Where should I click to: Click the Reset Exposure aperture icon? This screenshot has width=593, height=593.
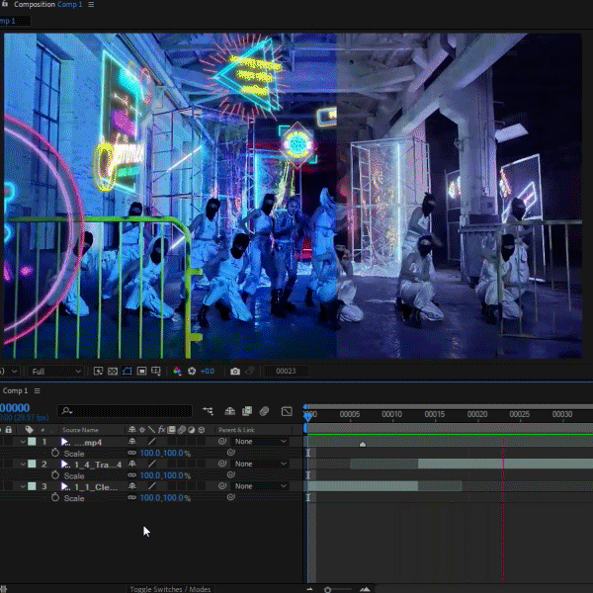coord(192,371)
